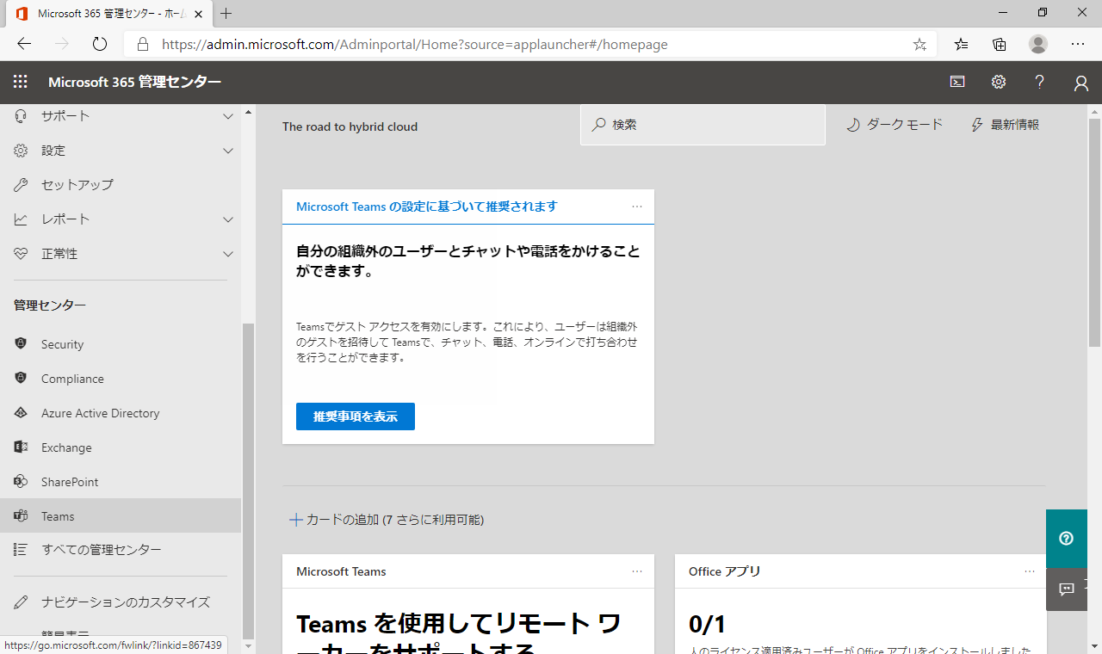The height and width of the screenshot is (654, 1102).
Task: Expand the レポート chevron
Action: point(228,219)
